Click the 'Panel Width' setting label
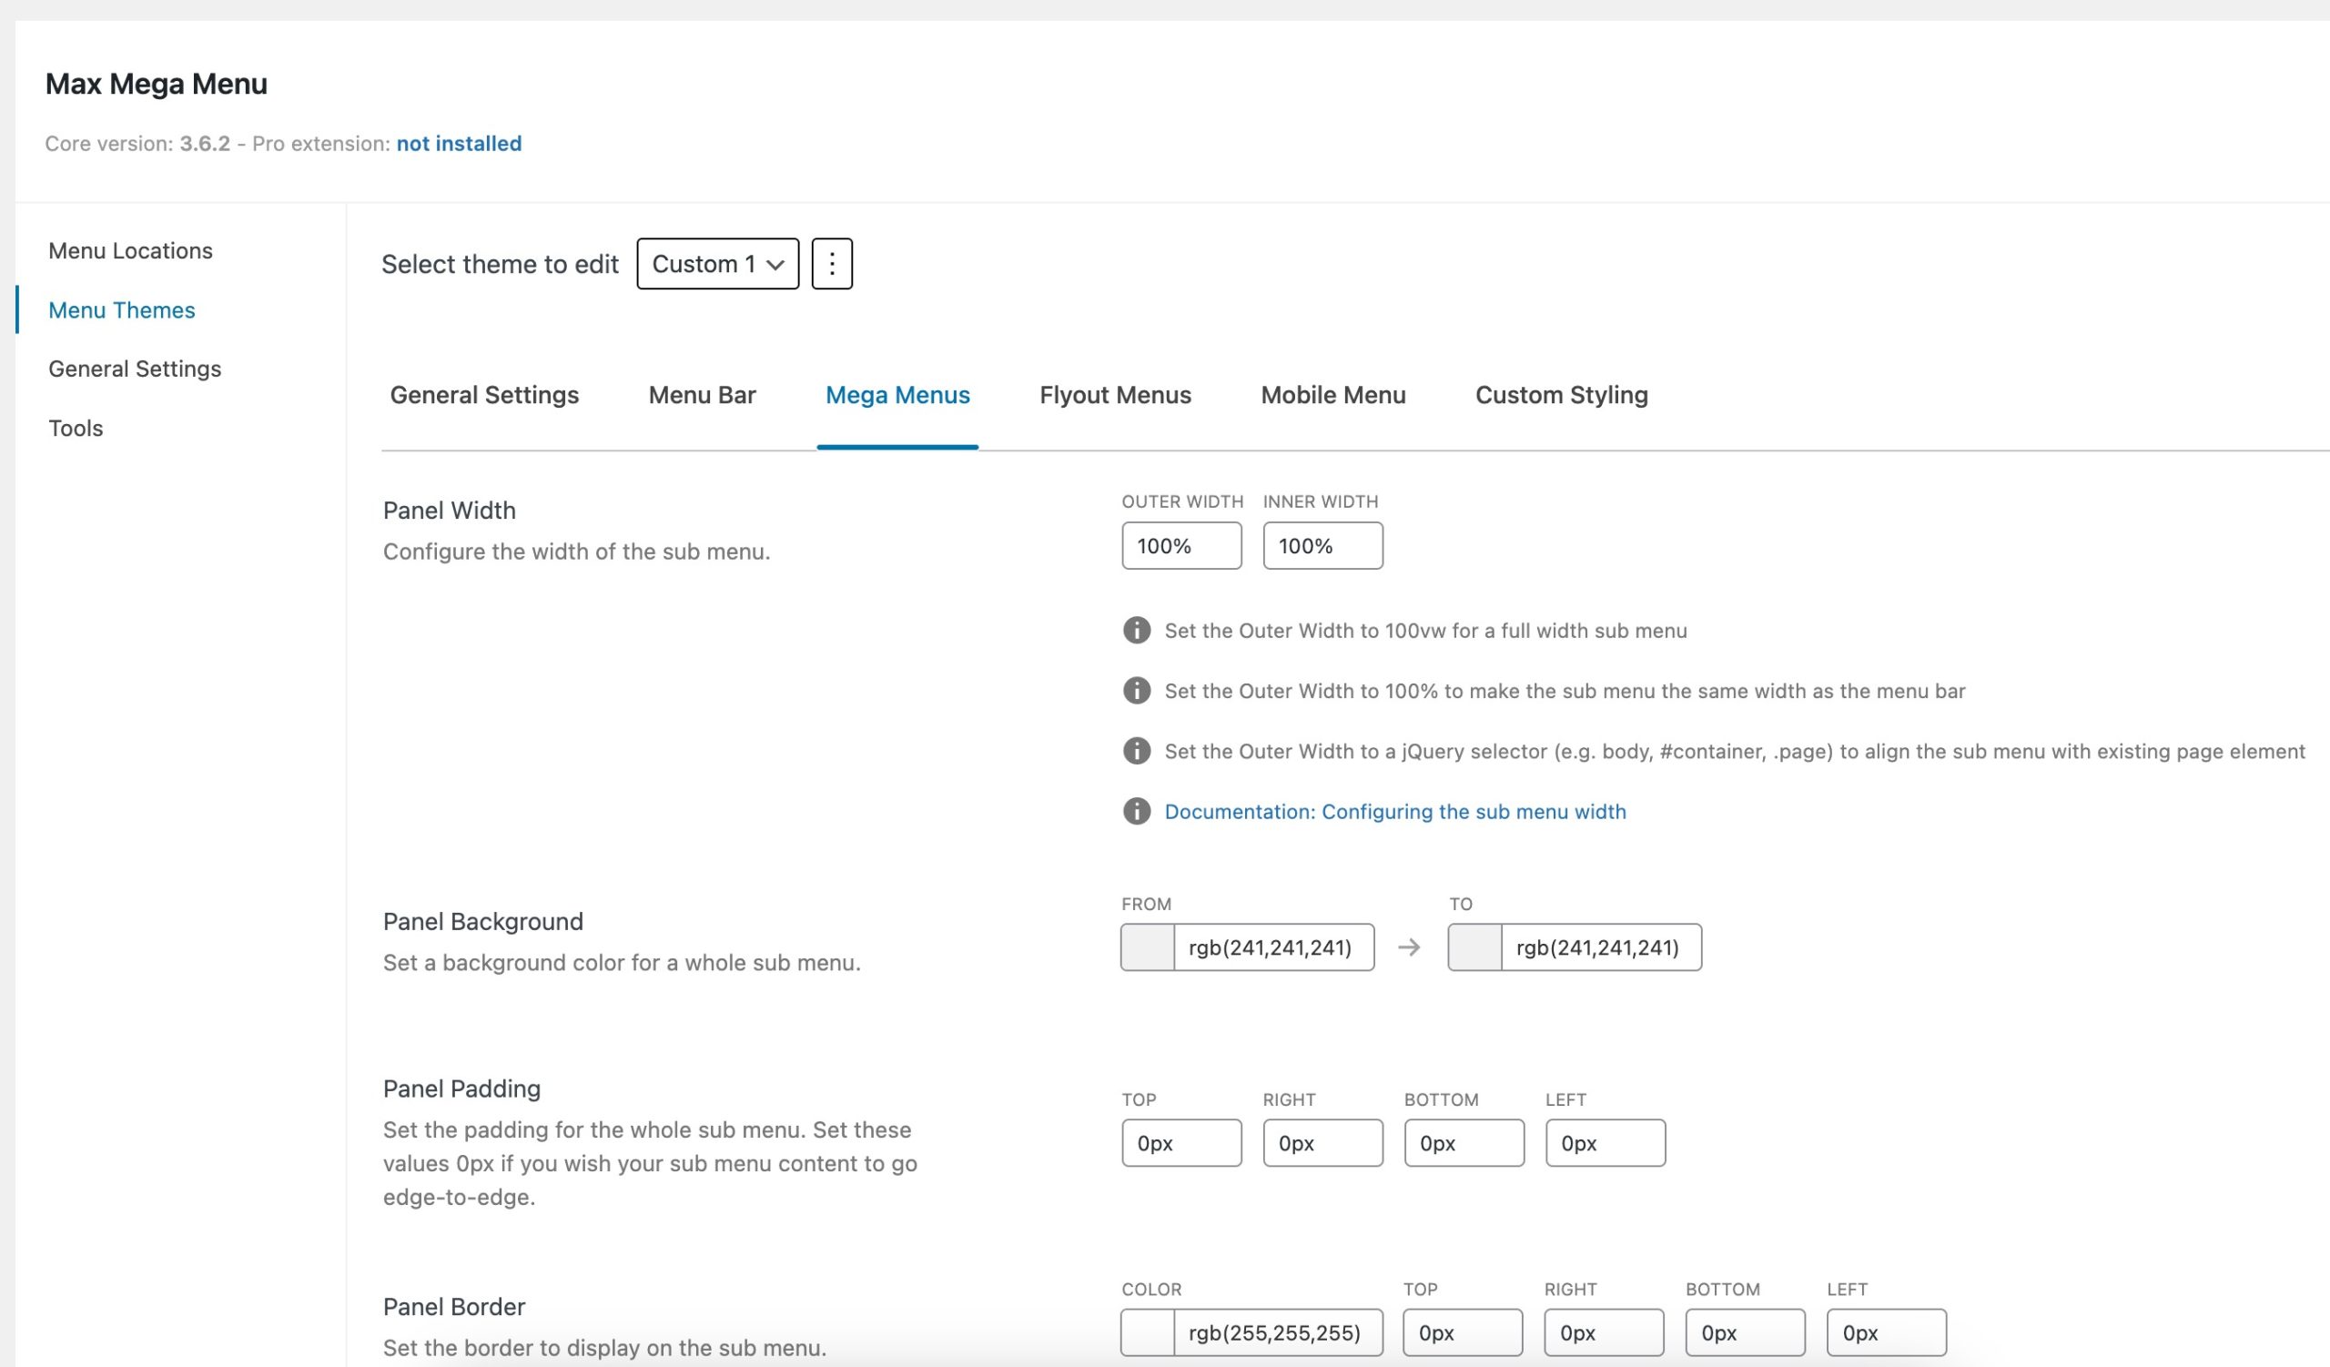The height and width of the screenshot is (1367, 2330). (x=450, y=511)
